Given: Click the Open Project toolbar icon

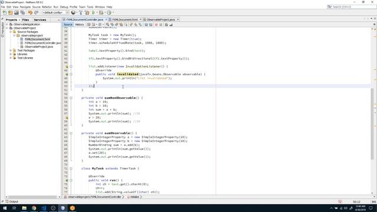Looking at the screenshot, I should (16, 12).
